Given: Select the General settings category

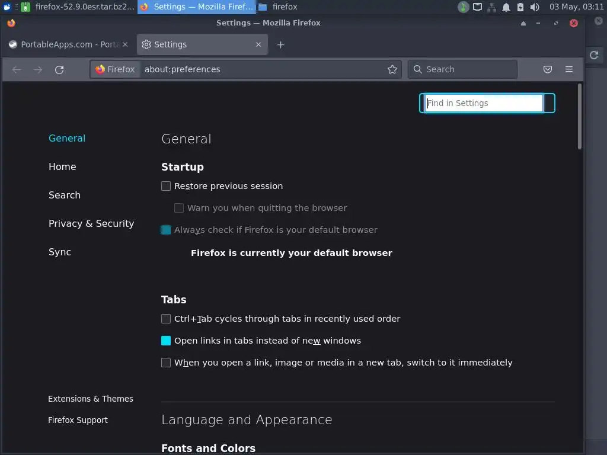Looking at the screenshot, I should click(x=67, y=139).
